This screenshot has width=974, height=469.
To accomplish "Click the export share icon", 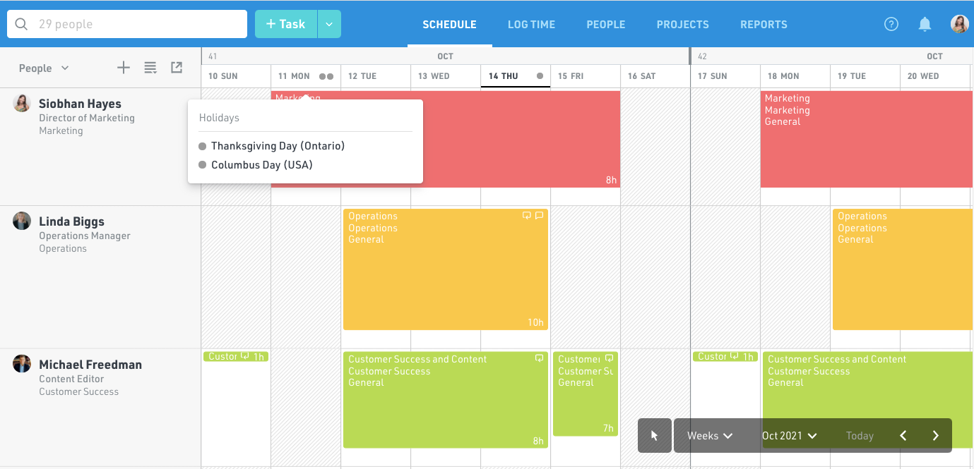I will coord(177,68).
